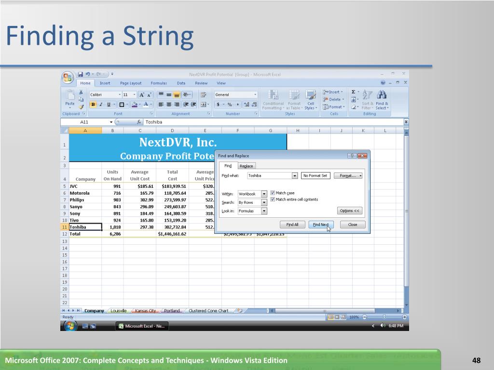Image resolution: width=494 pixels, height=370 pixels.
Task: Open the Search By Rows dropdown
Action: coord(264,202)
